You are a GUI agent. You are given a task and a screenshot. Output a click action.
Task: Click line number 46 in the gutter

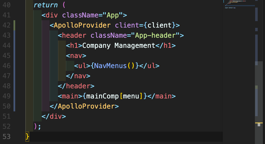6,66
